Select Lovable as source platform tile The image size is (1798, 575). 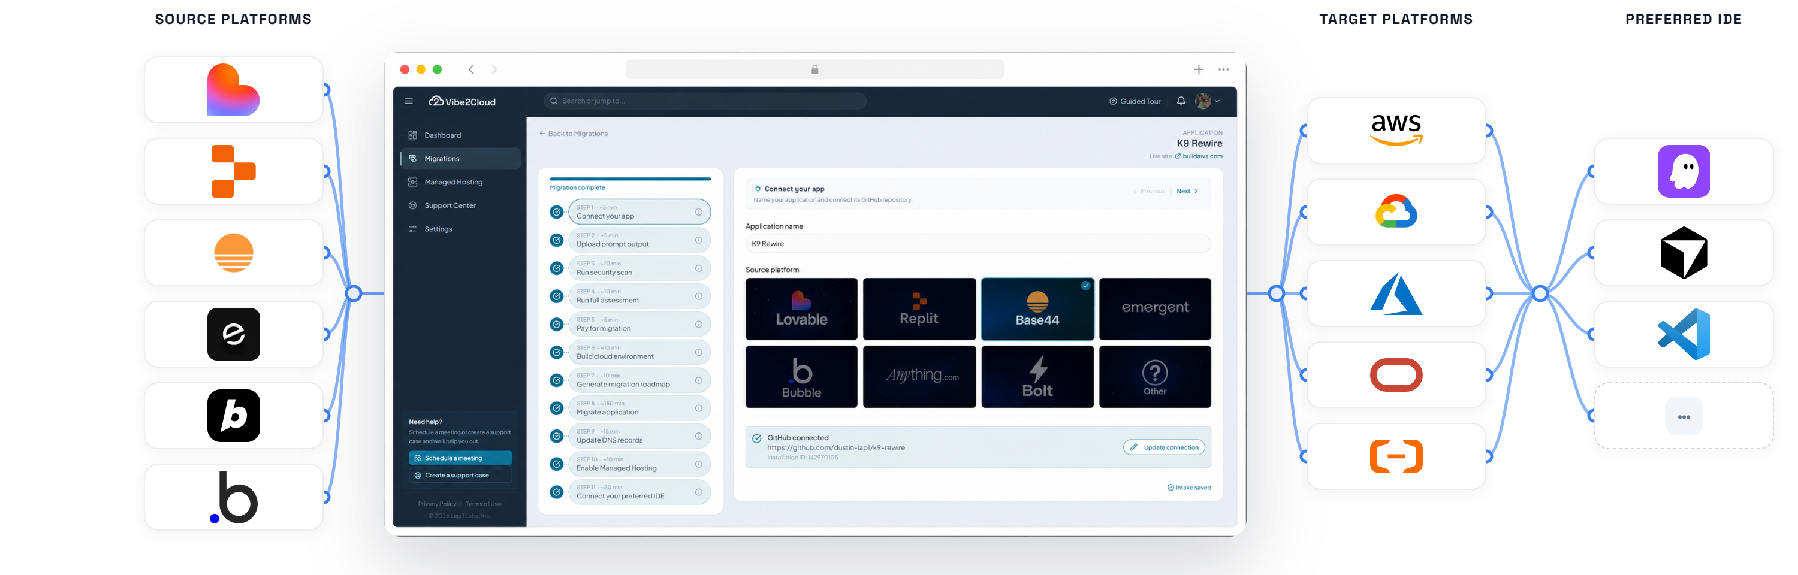coord(801,309)
